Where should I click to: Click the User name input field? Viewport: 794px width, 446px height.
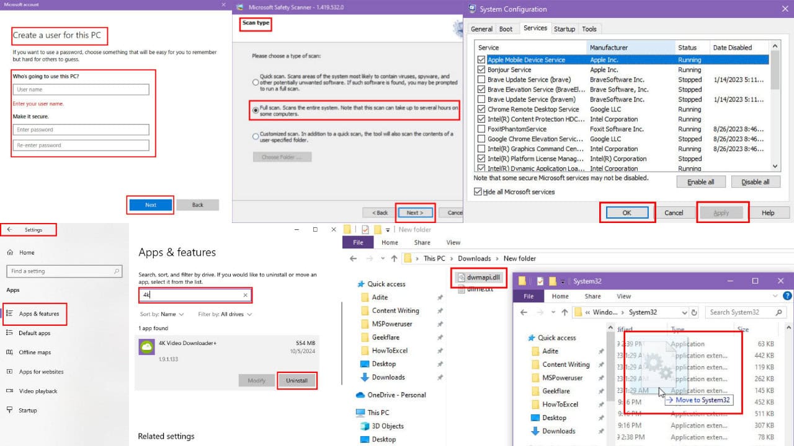pyautogui.click(x=81, y=90)
